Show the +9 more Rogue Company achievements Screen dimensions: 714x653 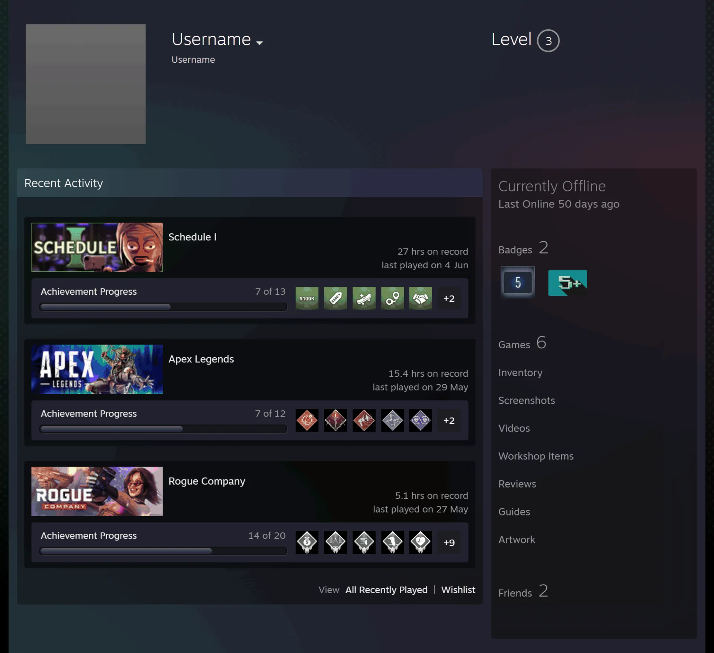point(449,542)
